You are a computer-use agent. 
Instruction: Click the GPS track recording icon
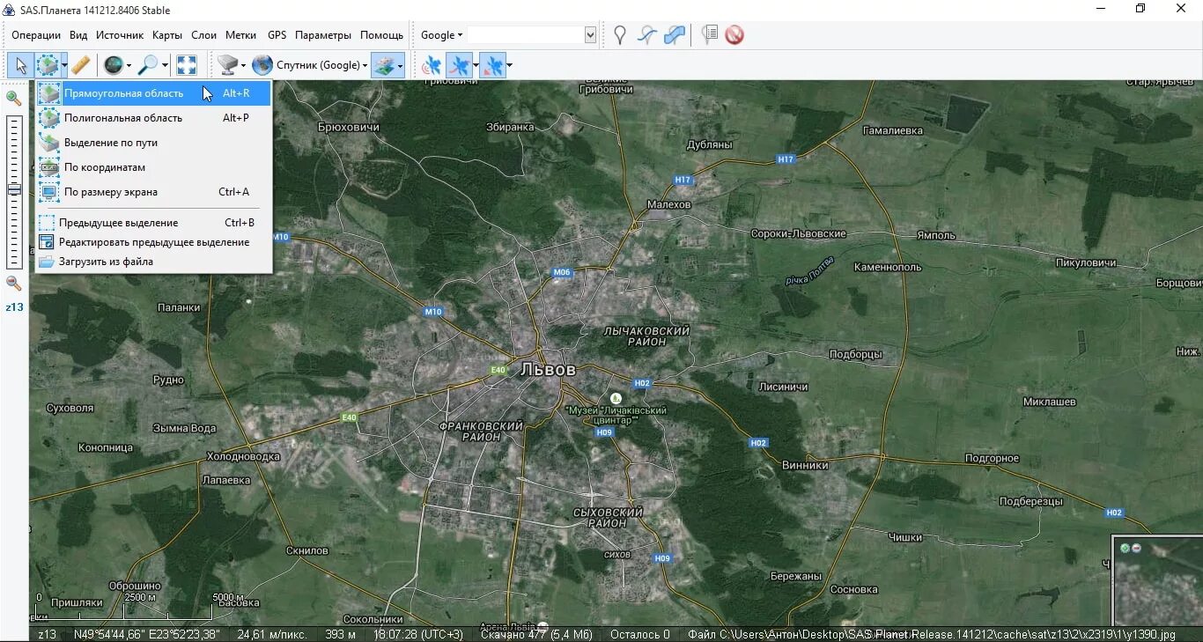click(x=459, y=65)
